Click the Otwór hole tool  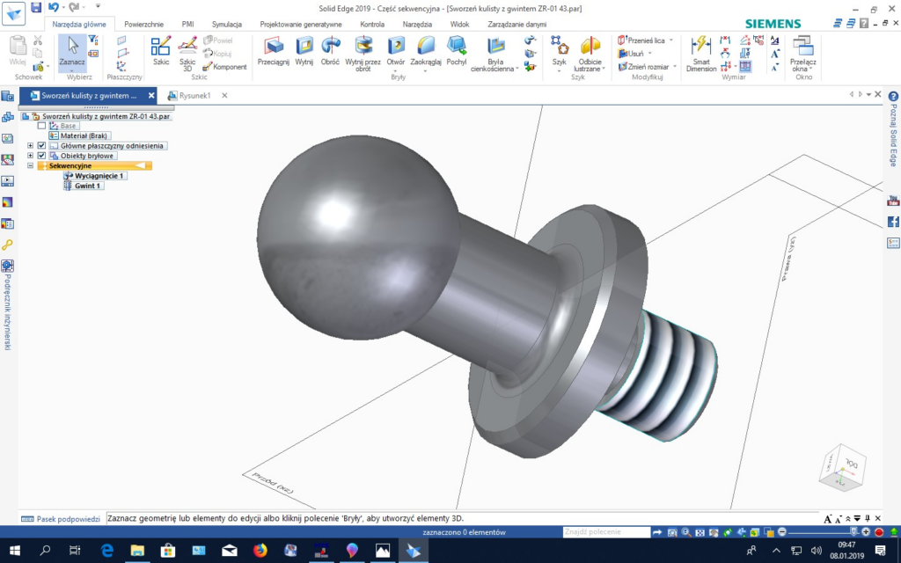pyautogui.click(x=395, y=51)
